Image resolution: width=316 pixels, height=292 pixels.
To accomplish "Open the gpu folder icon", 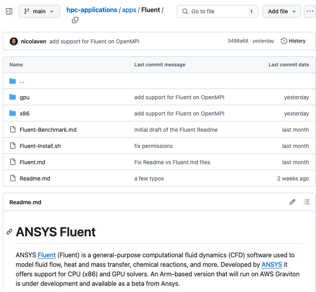I will (12, 97).
